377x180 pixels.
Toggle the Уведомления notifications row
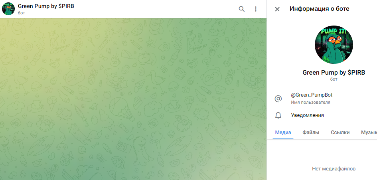(x=322, y=115)
